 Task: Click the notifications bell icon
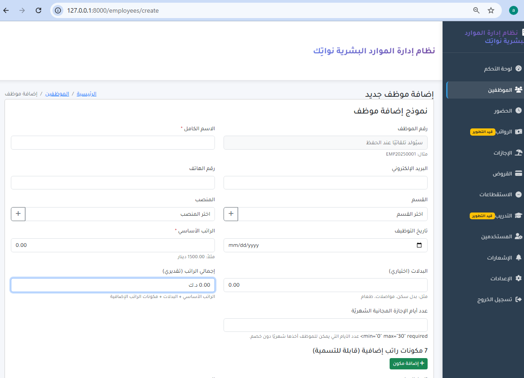(519, 258)
